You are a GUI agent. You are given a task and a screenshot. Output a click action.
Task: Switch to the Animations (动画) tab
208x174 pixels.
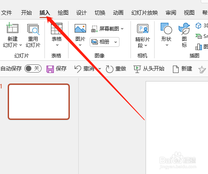point(118,13)
